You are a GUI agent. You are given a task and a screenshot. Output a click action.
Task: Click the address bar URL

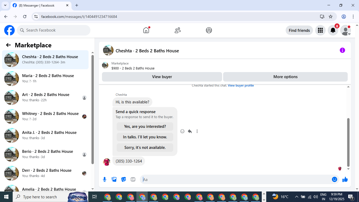tap(79, 17)
